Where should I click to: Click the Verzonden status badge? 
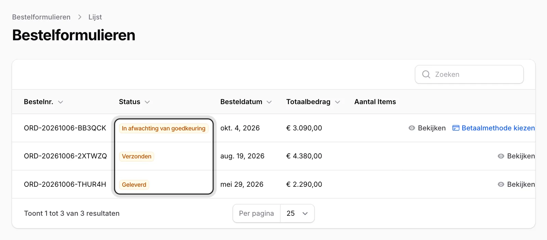[x=136, y=156]
